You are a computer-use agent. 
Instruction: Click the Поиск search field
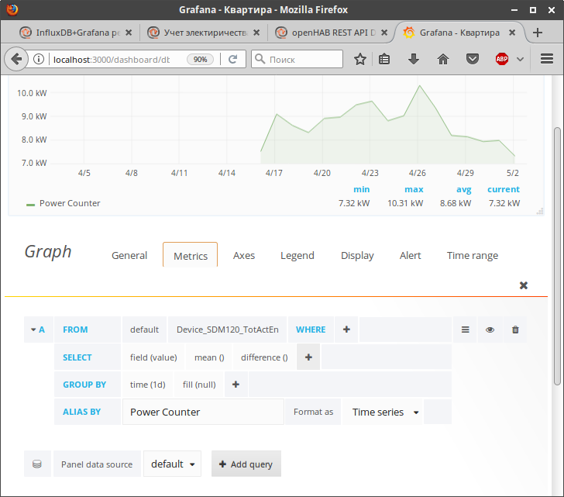point(297,59)
